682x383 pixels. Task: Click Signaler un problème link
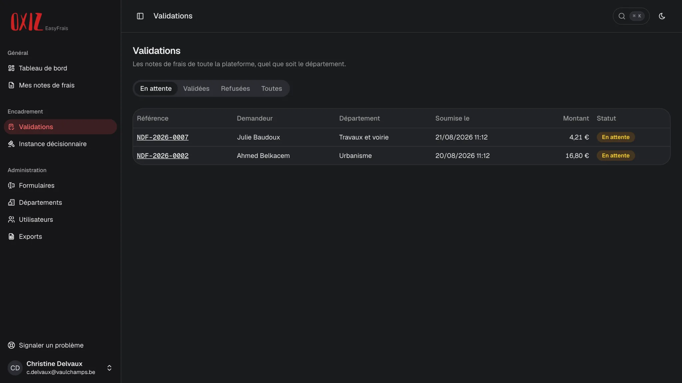click(60, 345)
